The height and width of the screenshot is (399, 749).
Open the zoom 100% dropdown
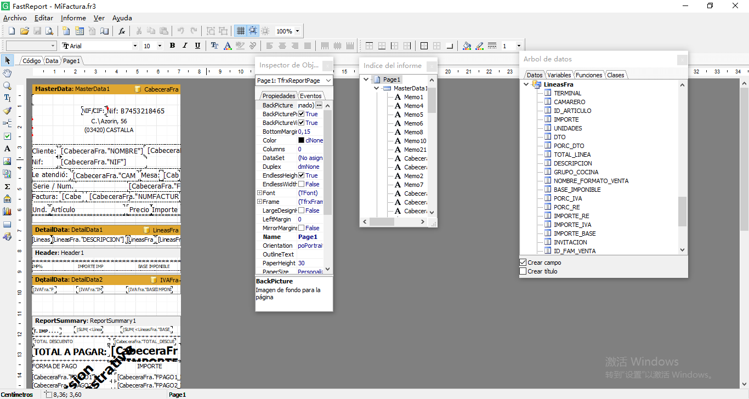click(297, 31)
